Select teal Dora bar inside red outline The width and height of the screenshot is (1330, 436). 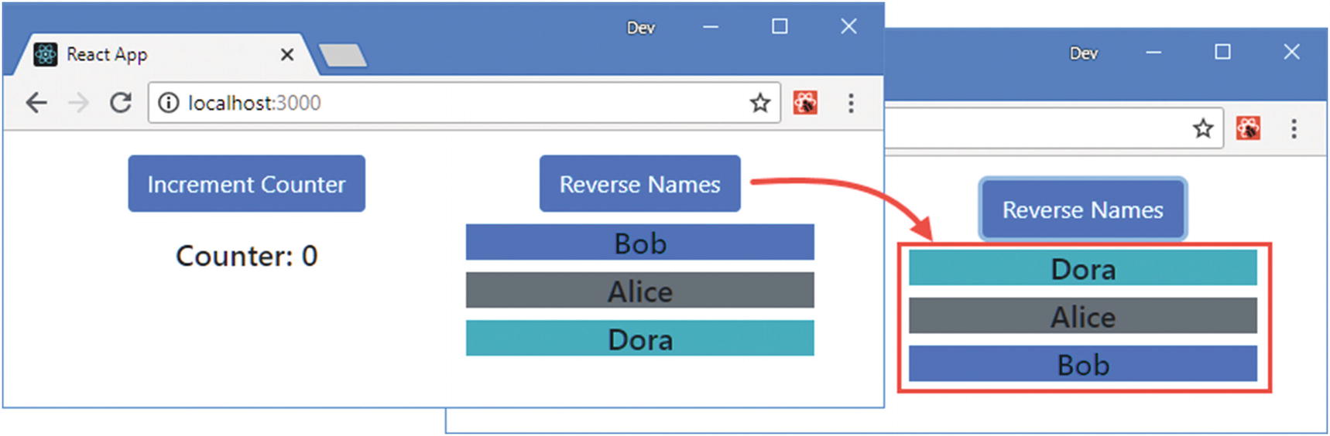[x=1082, y=268]
